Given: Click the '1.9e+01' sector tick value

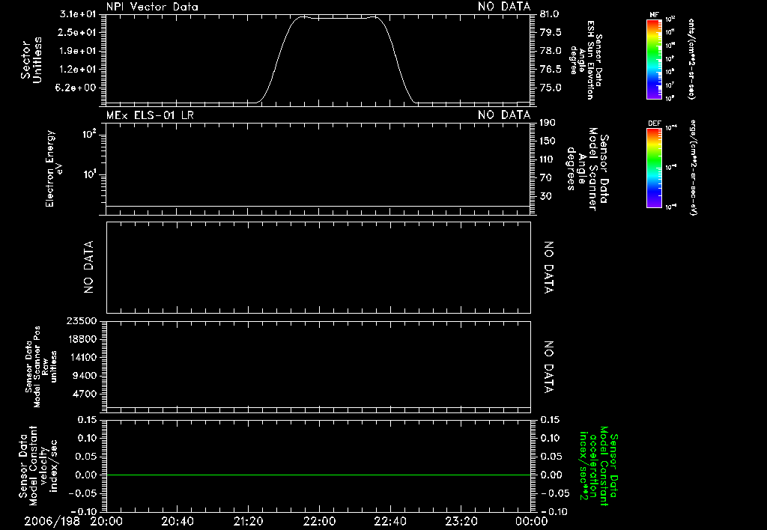Looking at the screenshot, I should point(77,51).
